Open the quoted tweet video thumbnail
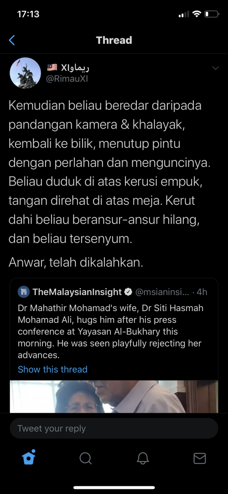 click(114, 396)
